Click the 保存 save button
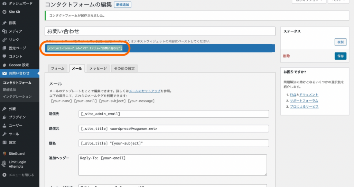The width and height of the screenshot is (354, 187). 340,56
